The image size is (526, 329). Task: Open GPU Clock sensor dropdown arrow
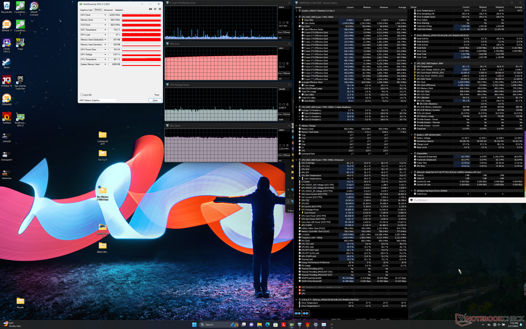[105, 15]
